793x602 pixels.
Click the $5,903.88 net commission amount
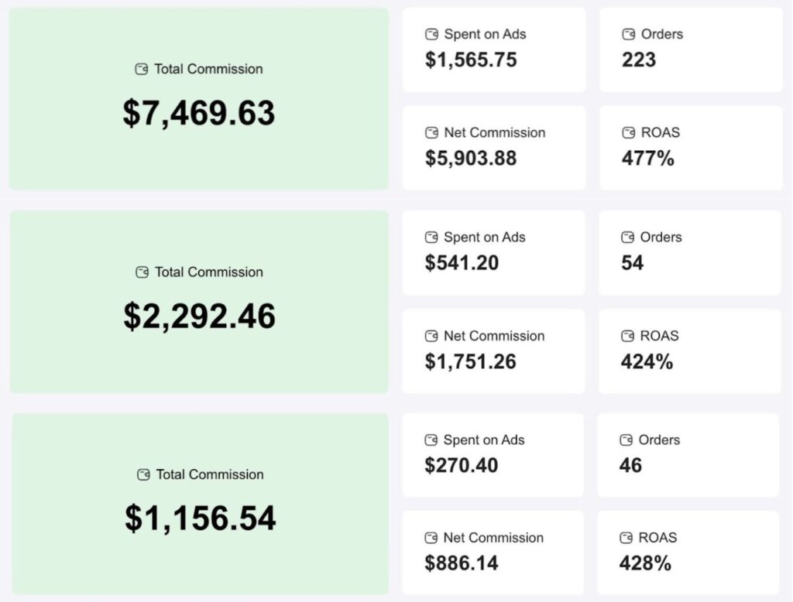(x=470, y=158)
